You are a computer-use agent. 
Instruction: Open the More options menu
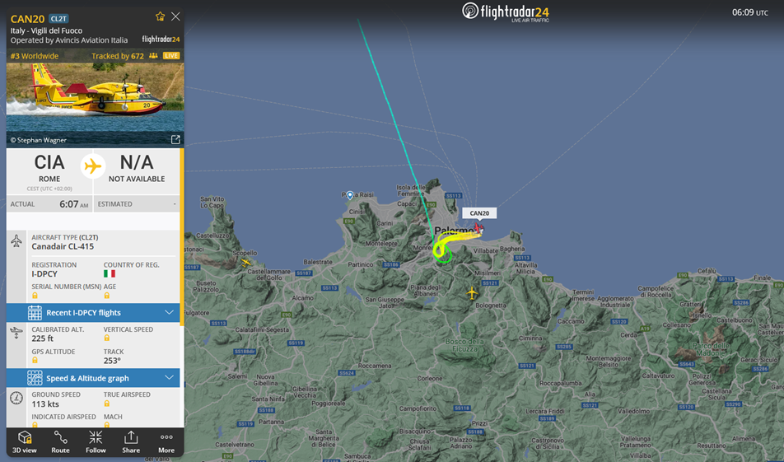tap(166, 441)
